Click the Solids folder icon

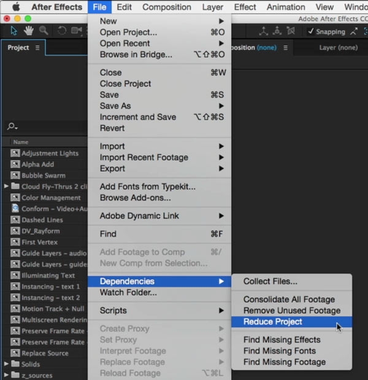coord(15,364)
